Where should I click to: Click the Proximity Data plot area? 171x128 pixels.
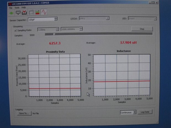(x=54, y=75)
